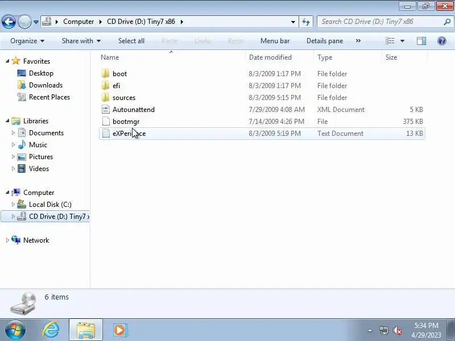Select the efi folder icon
Screen dimensions: 455x341
(106, 86)
